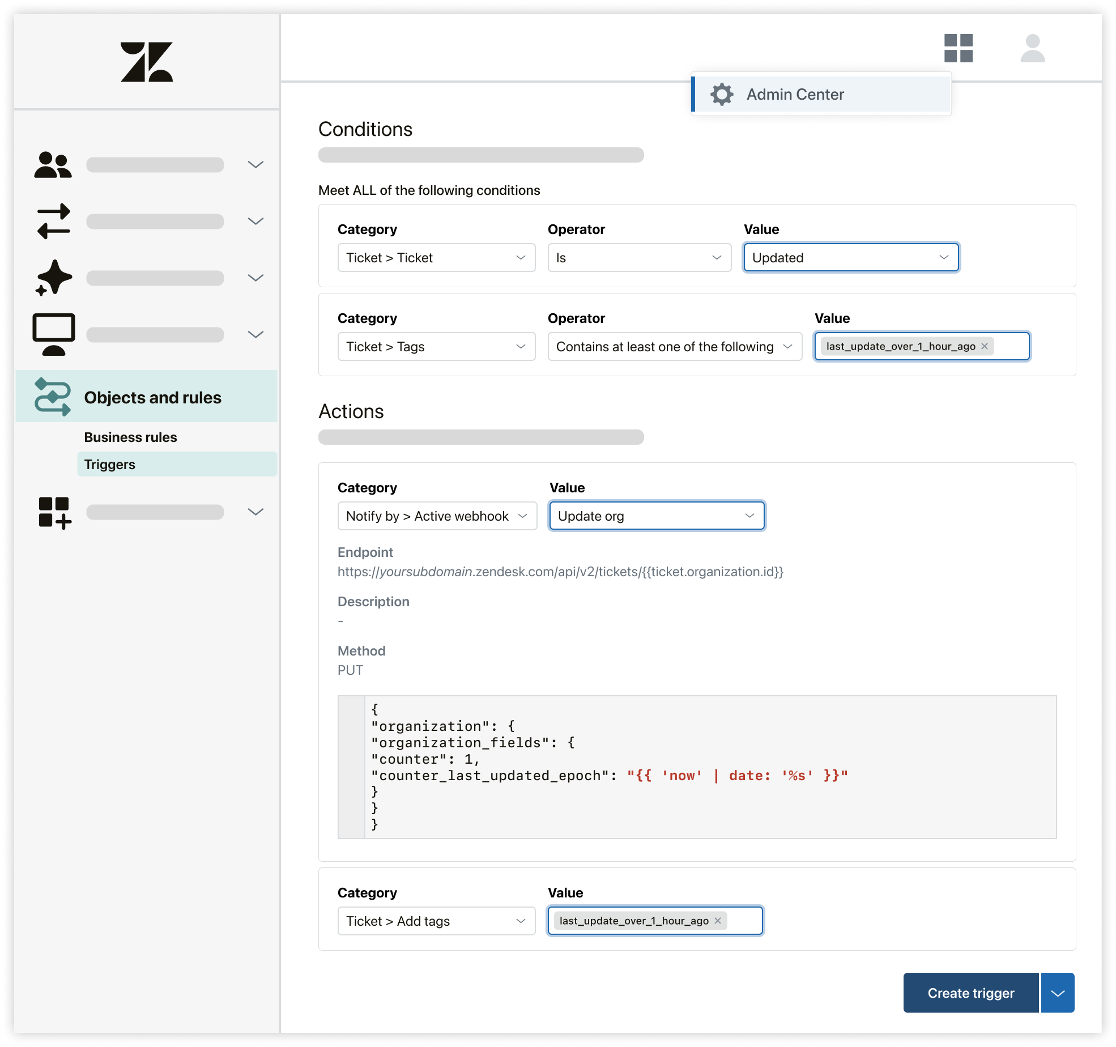
Task: Remove the last_update_over_1_hour_ago tag from Add tags
Action: (718, 921)
